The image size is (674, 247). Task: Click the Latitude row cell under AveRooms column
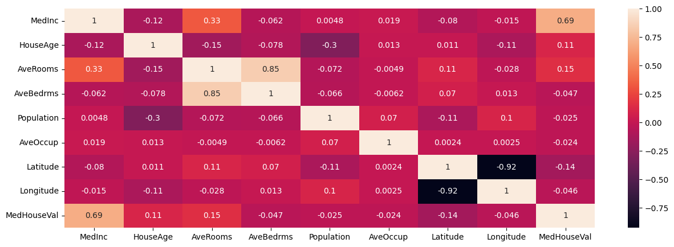[212, 167]
